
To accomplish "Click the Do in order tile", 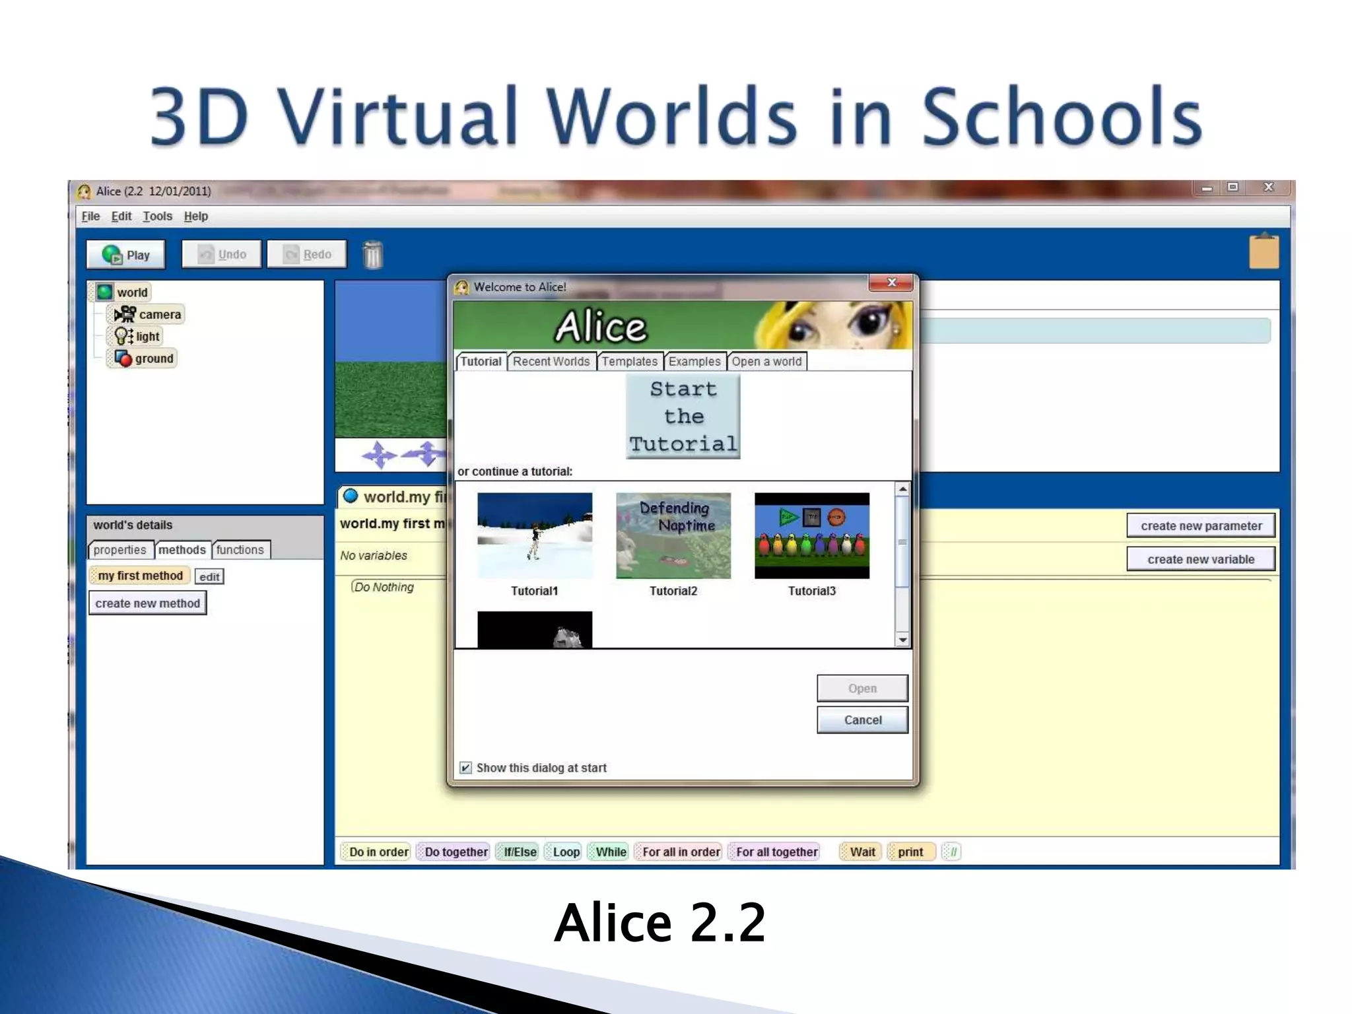I will [376, 852].
